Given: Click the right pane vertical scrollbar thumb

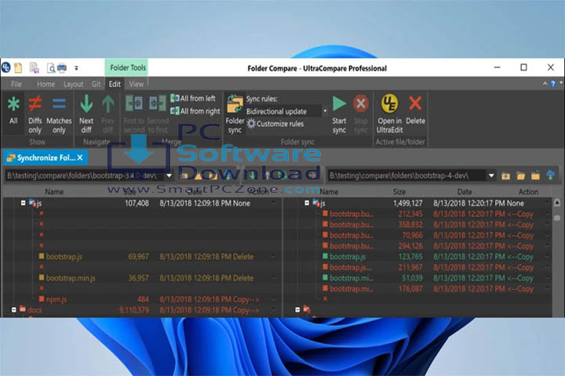Looking at the screenshot, I should tap(557, 218).
